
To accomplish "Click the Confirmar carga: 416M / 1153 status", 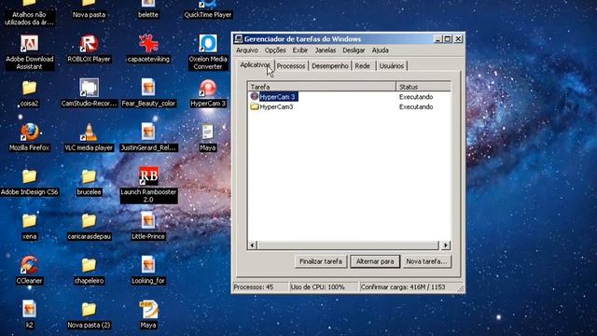I will [408, 287].
